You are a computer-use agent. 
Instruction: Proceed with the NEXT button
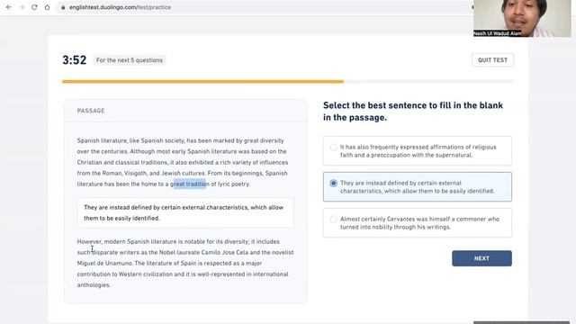[481, 258]
